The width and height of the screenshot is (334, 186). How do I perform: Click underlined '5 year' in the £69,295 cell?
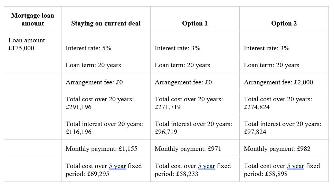(117, 166)
